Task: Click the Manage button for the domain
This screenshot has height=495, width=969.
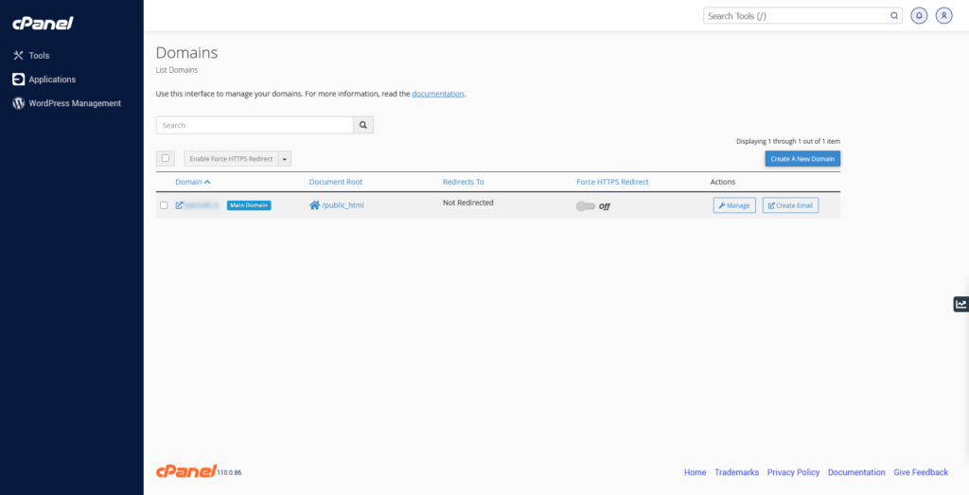Action: point(734,205)
